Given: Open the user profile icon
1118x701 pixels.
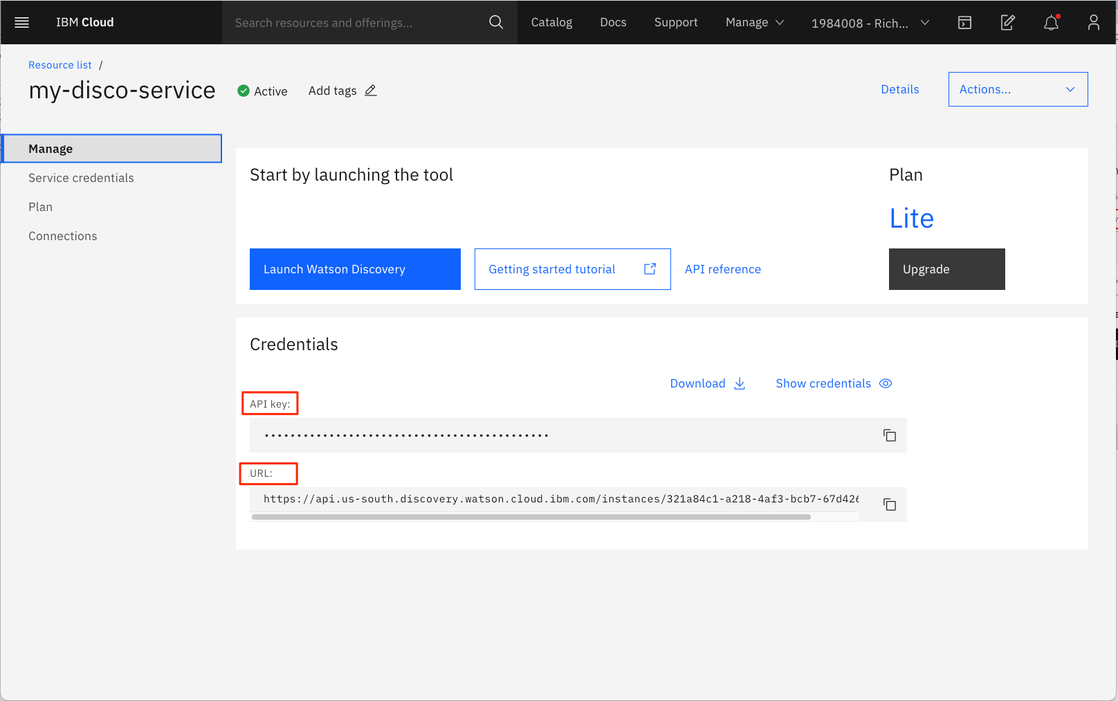Looking at the screenshot, I should [1094, 22].
